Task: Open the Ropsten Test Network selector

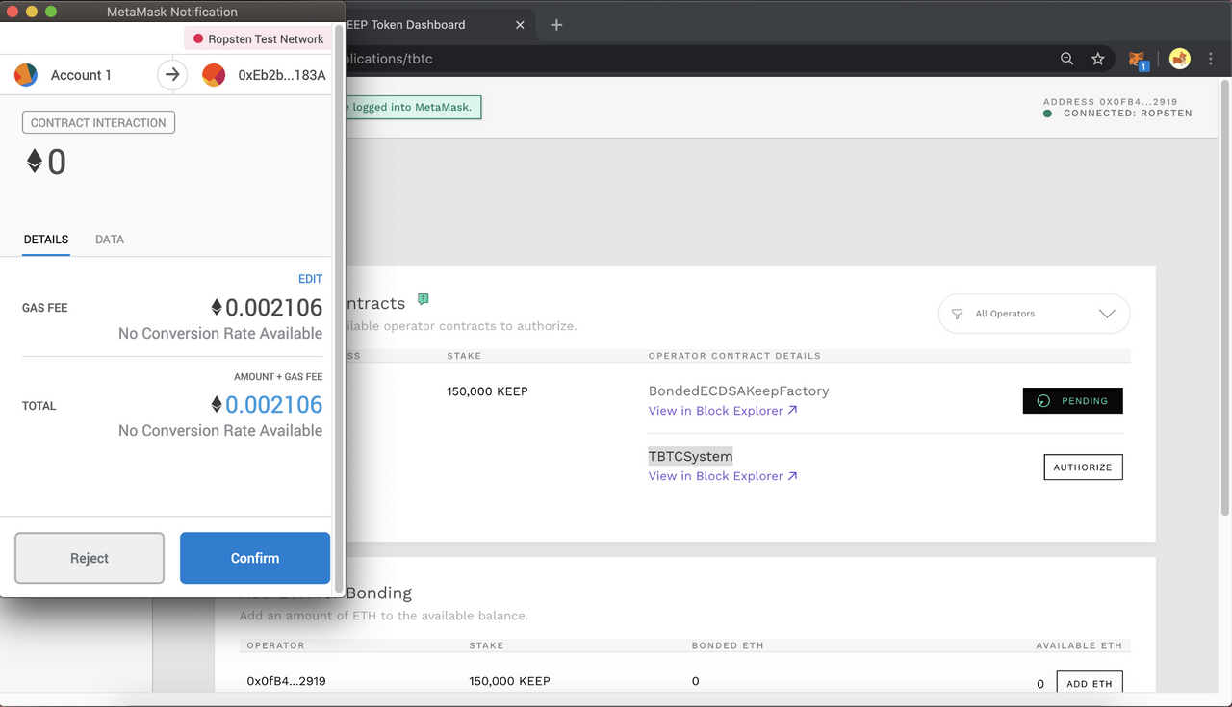Action: [x=258, y=39]
